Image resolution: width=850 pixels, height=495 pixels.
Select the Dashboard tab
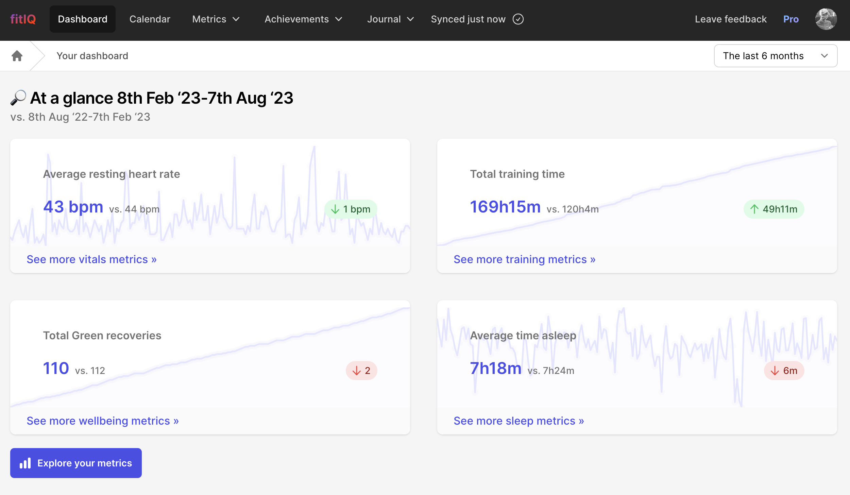(83, 19)
